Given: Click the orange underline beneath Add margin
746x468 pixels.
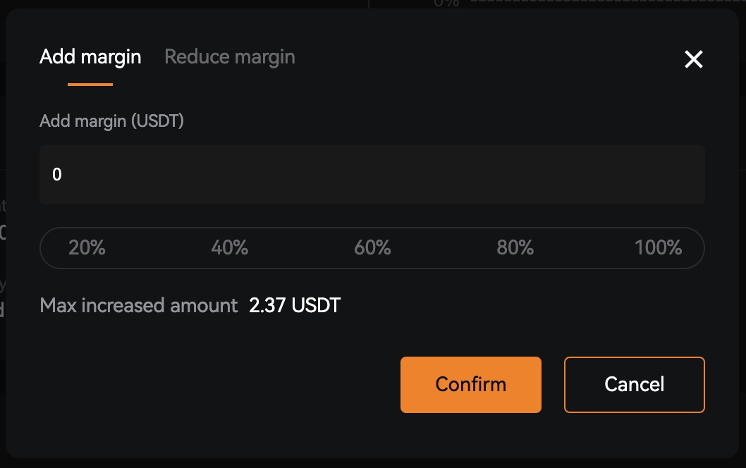Looking at the screenshot, I should point(90,85).
